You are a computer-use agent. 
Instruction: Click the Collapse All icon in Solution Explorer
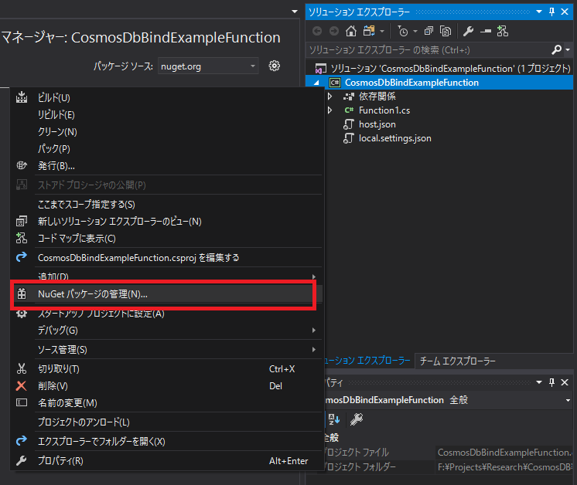click(428, 31)
